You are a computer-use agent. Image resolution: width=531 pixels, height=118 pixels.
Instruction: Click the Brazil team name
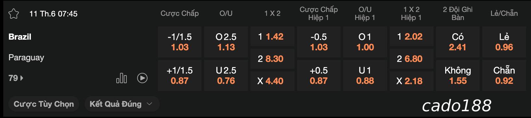tap(20, 37)
